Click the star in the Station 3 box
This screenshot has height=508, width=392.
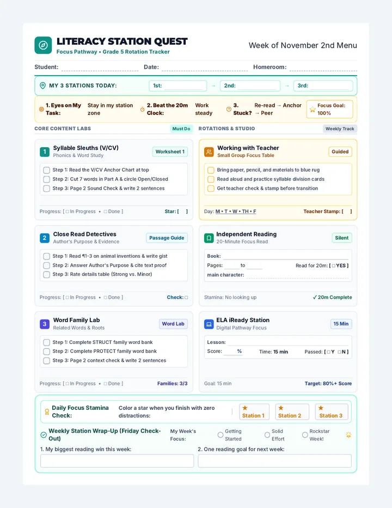321,408
